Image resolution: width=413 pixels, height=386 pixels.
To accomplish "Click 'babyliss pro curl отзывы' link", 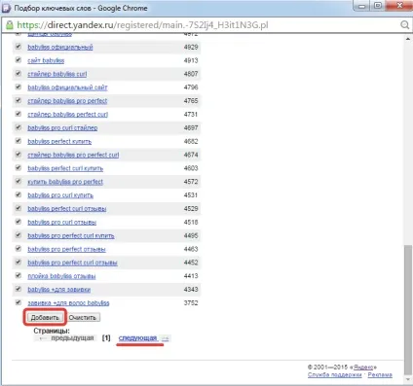I will (61, 223).
